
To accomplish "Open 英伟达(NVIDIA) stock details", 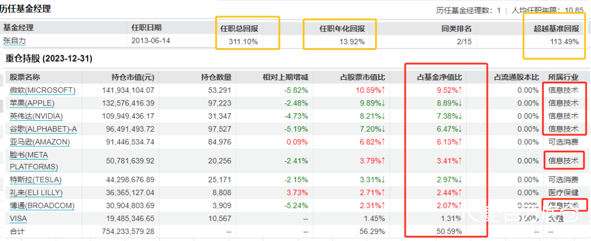I will 36,116.
